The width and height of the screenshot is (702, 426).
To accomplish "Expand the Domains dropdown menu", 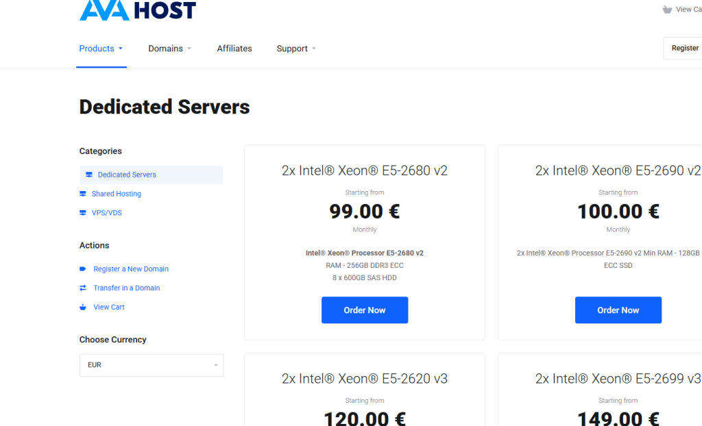I will coord(170,49).
